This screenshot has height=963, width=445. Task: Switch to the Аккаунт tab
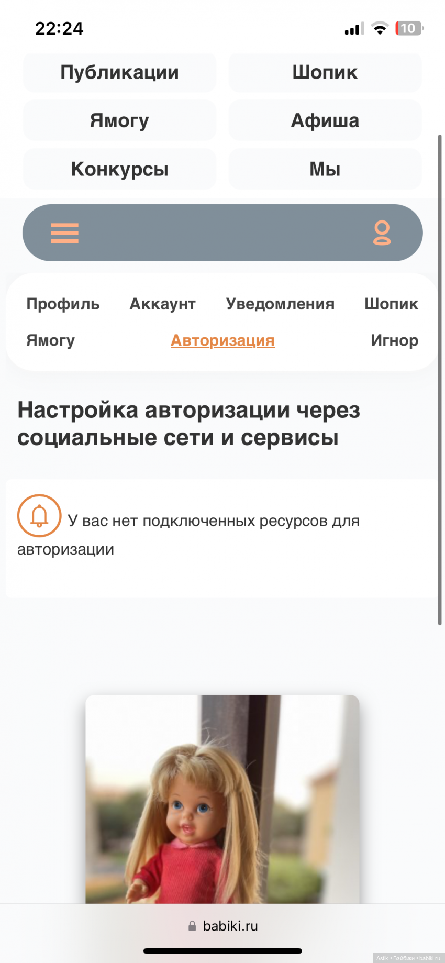[x=163, y=304]
